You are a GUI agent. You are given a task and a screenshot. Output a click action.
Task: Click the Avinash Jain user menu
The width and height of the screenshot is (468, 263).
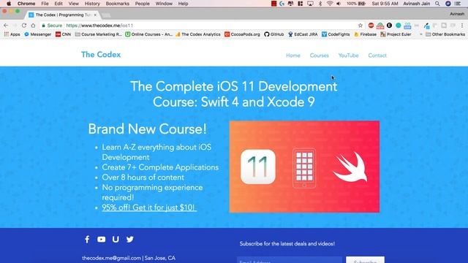[417, 4]
